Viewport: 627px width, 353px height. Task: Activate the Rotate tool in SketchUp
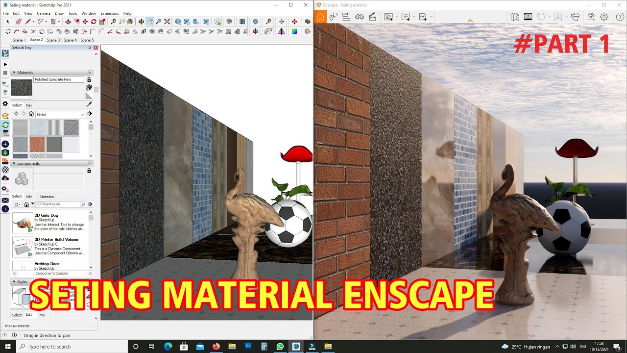point(94,22)
